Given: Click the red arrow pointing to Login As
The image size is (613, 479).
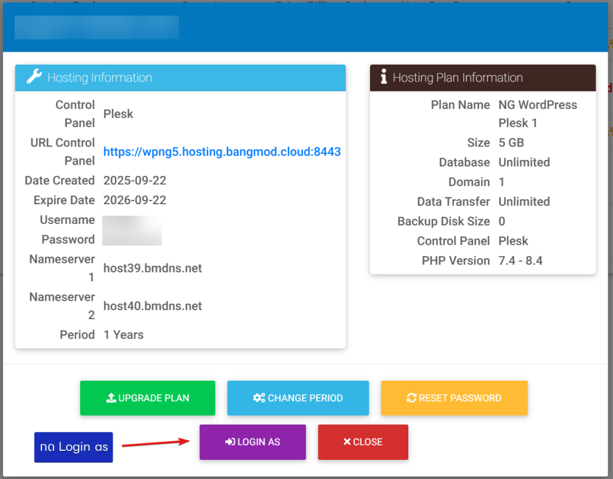Looking at the screenshot, I should pos(156,444).
